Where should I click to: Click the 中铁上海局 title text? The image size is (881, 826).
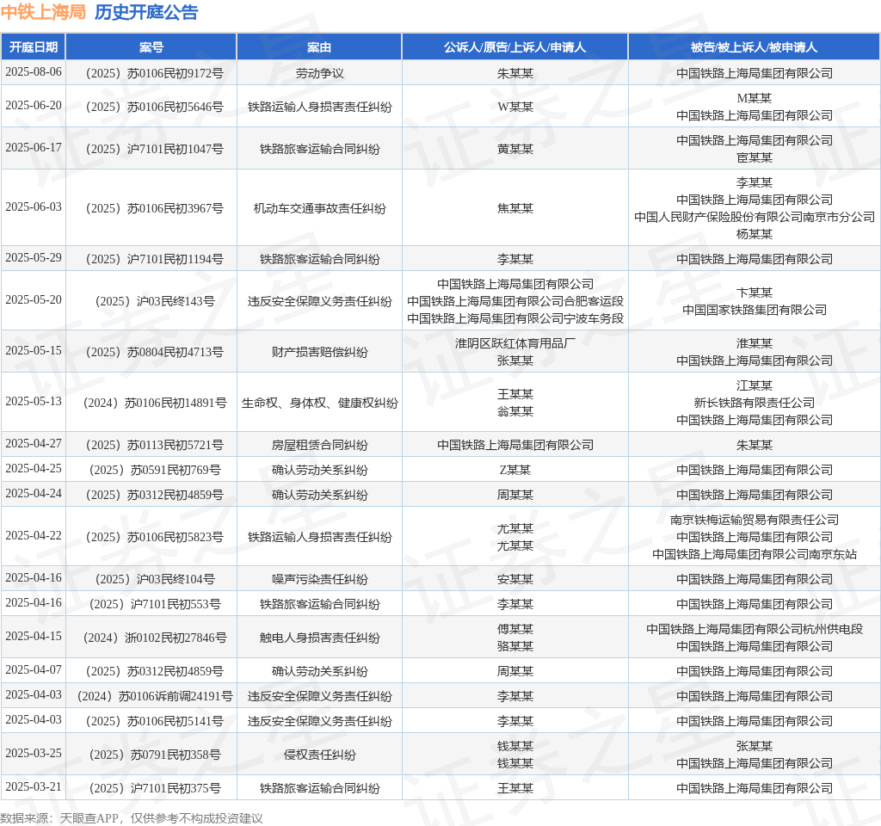click(43, 12)
